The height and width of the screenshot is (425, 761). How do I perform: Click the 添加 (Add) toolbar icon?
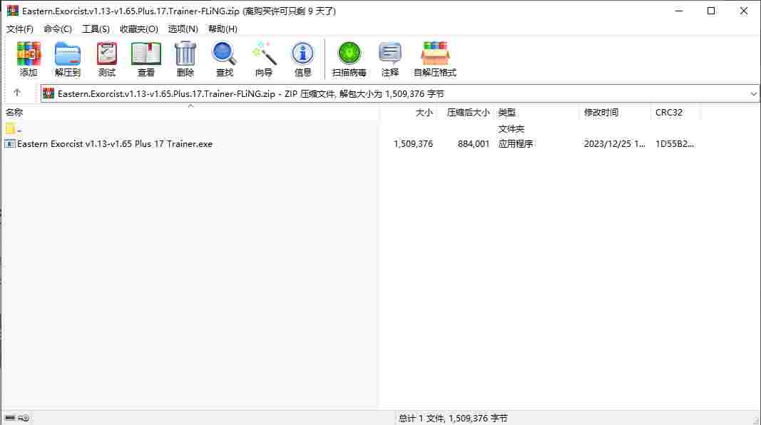[x=28, y=53]
